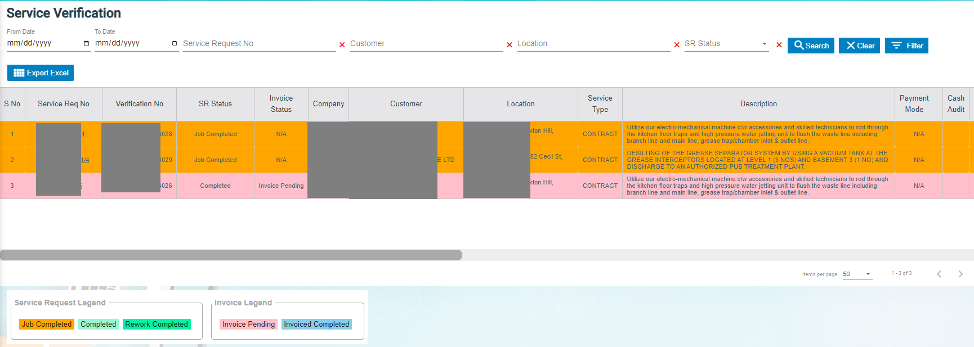Click the Job Completed orange legend swatch
This screenshot has width=974, height=347.
[47, 325]
